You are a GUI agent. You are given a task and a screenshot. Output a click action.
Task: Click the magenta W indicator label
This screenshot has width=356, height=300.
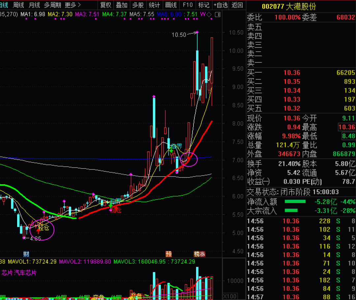[x=203, y=14]
